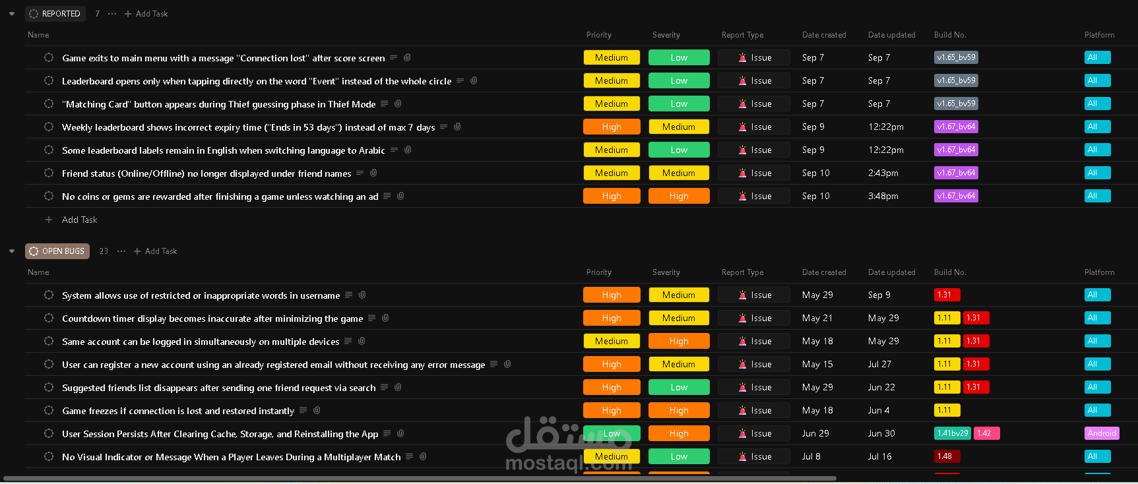The image size is (1138, 484).
Task: Collapse the REPORTED group arrow
Action: coord(12,14)
